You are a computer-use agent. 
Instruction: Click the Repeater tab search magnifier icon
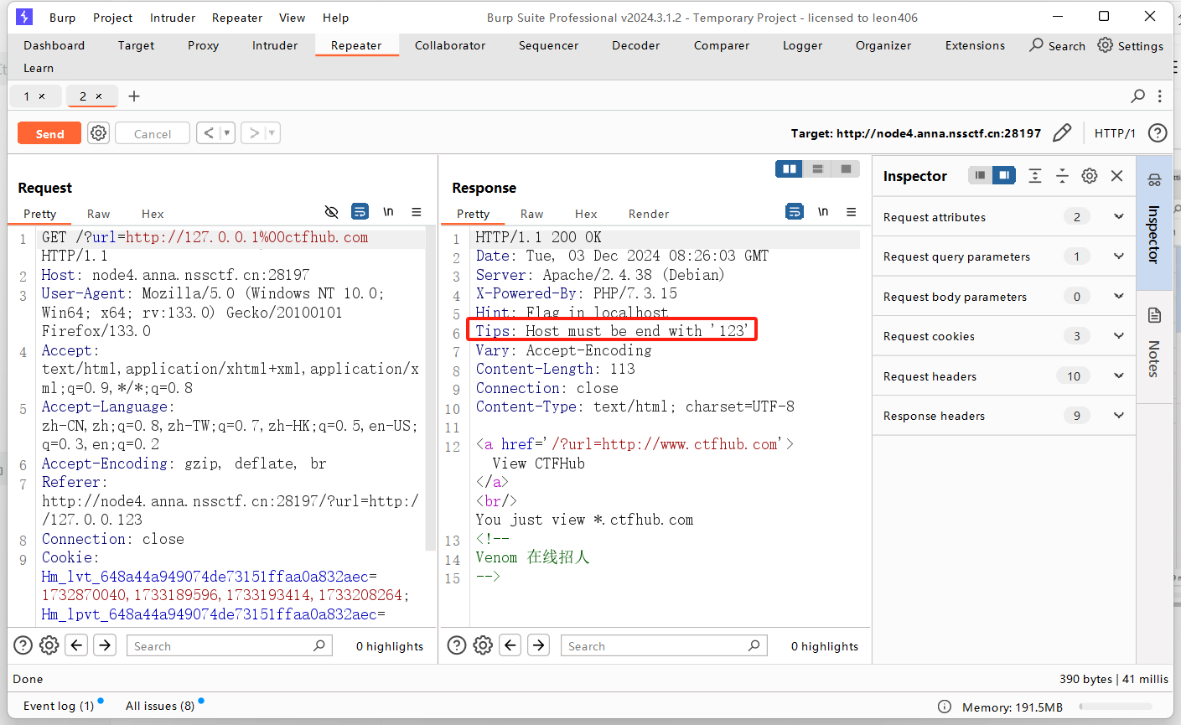click(1137, 96)
